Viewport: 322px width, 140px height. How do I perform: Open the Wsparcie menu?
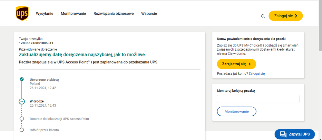149,14
